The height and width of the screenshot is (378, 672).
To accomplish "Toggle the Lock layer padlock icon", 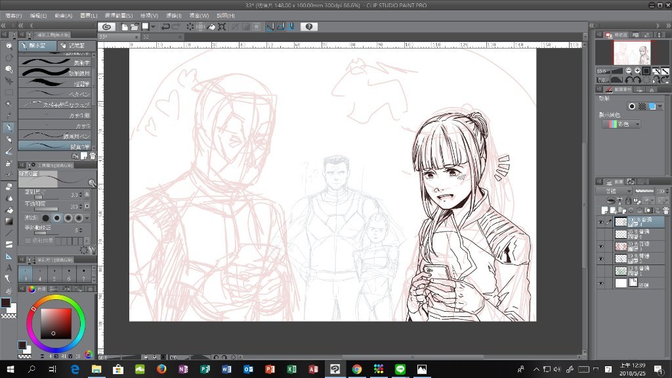I will point(628,201).
